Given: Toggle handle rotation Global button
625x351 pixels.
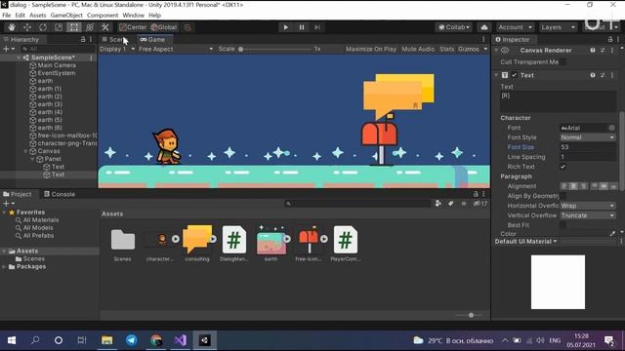Looking at the screenshot, I should 164,27.
